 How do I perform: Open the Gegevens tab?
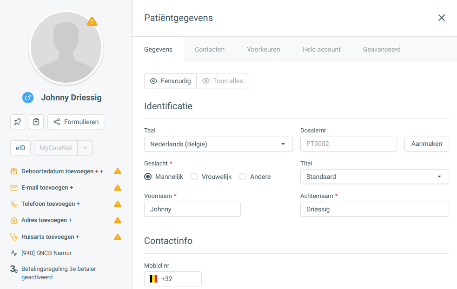(x=158, y=50)
